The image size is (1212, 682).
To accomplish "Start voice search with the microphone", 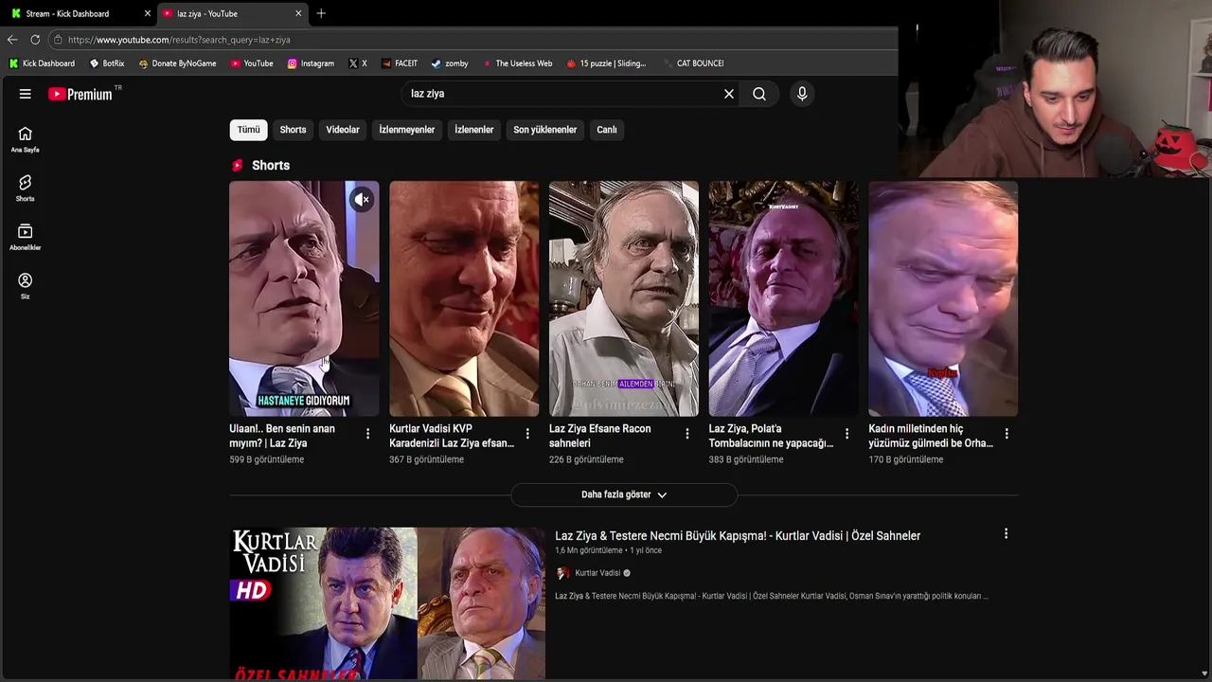I will [802, 94].
